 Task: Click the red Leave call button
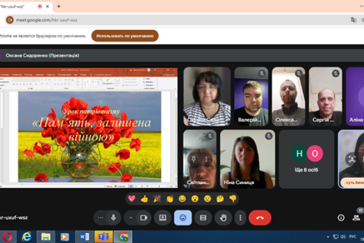pos(260,217)
